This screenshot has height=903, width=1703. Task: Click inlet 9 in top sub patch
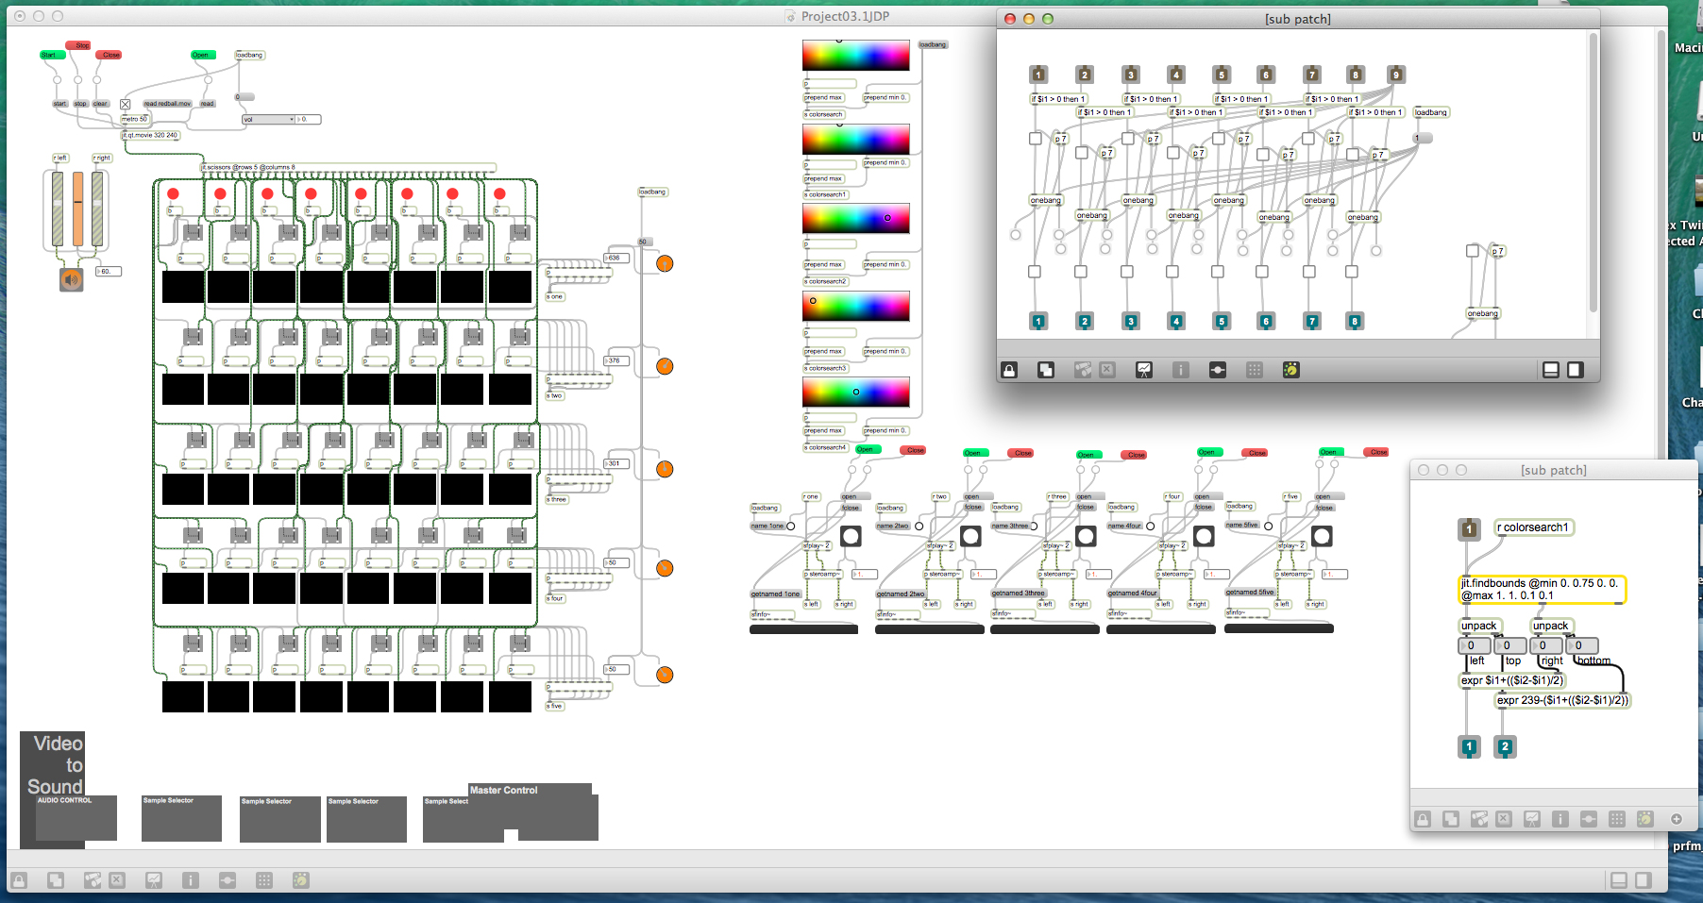pyautogui.click(x=1396, y=75)
